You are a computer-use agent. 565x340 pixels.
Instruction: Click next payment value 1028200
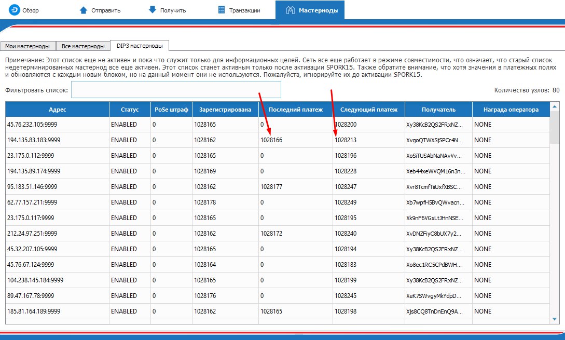pyautogui.click(x=346, y=125)
